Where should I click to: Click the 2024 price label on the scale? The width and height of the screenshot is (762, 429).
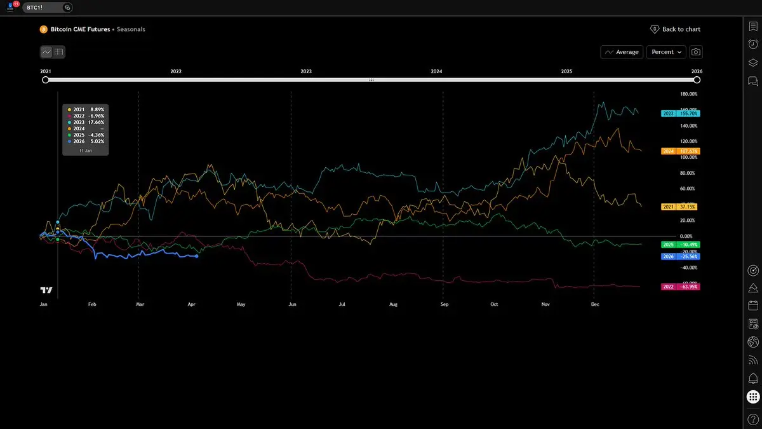(680, 151)
